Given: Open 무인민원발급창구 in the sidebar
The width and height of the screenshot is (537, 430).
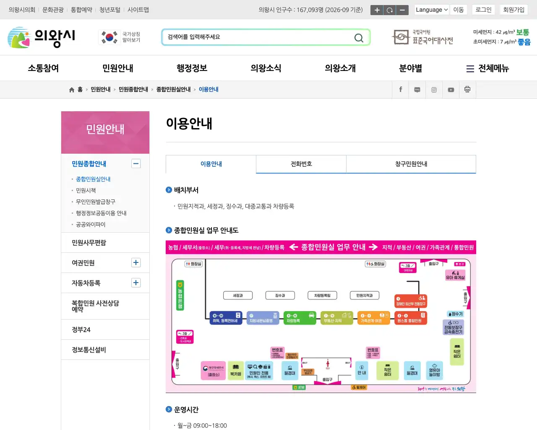Looking at the screenshot, I should (x=96, y=202).
